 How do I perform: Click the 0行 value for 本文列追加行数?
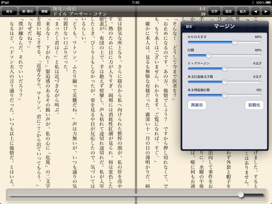pyautogui.click(x=259, y=90)
